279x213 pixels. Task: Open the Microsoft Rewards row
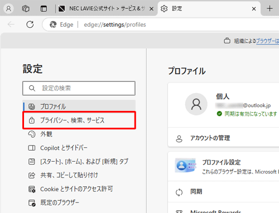pyautogui.click(x=223, y=208)
